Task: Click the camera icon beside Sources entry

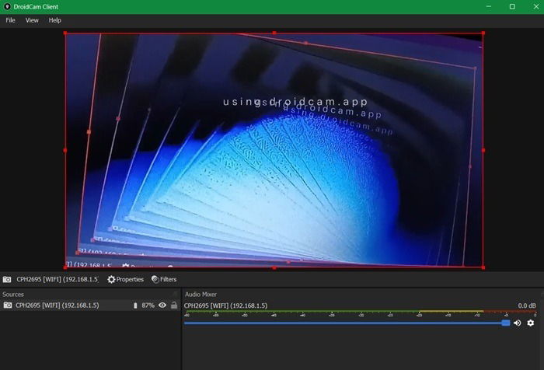Action: [7, 305]
